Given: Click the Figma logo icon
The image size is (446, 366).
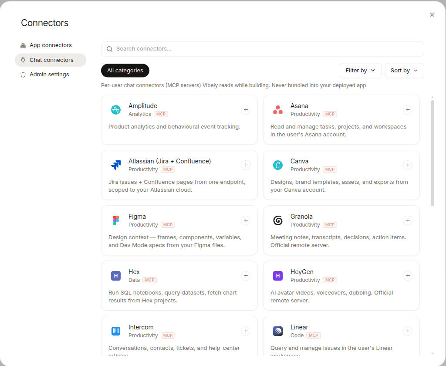Looking at the screenshot, I should 116,220.
